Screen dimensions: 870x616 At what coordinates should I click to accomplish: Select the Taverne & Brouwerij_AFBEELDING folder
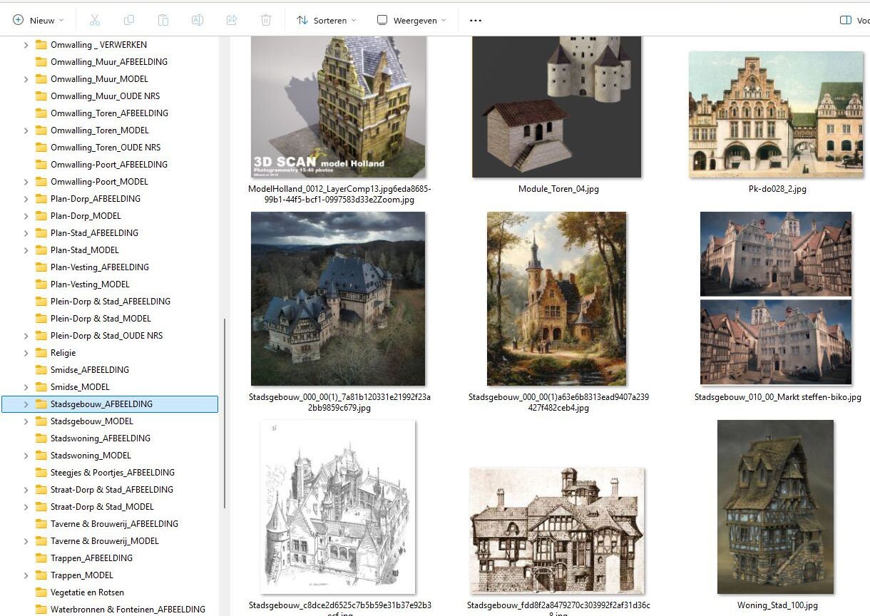tap(114, 524)
